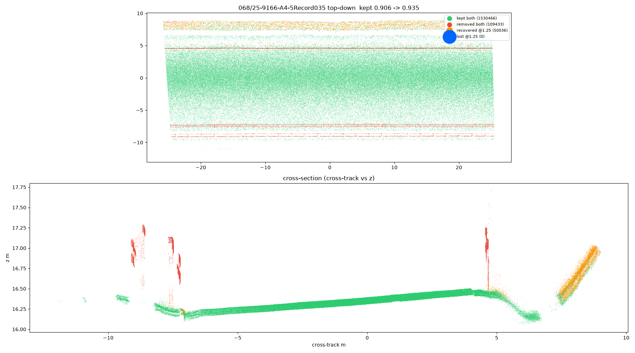Viewport: 635px width, 353px height.
Task: Click the red 'removed both' legend marker
Action: (449, 25)
